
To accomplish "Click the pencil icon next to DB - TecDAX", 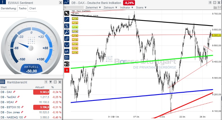I will (x=18, y=97).
